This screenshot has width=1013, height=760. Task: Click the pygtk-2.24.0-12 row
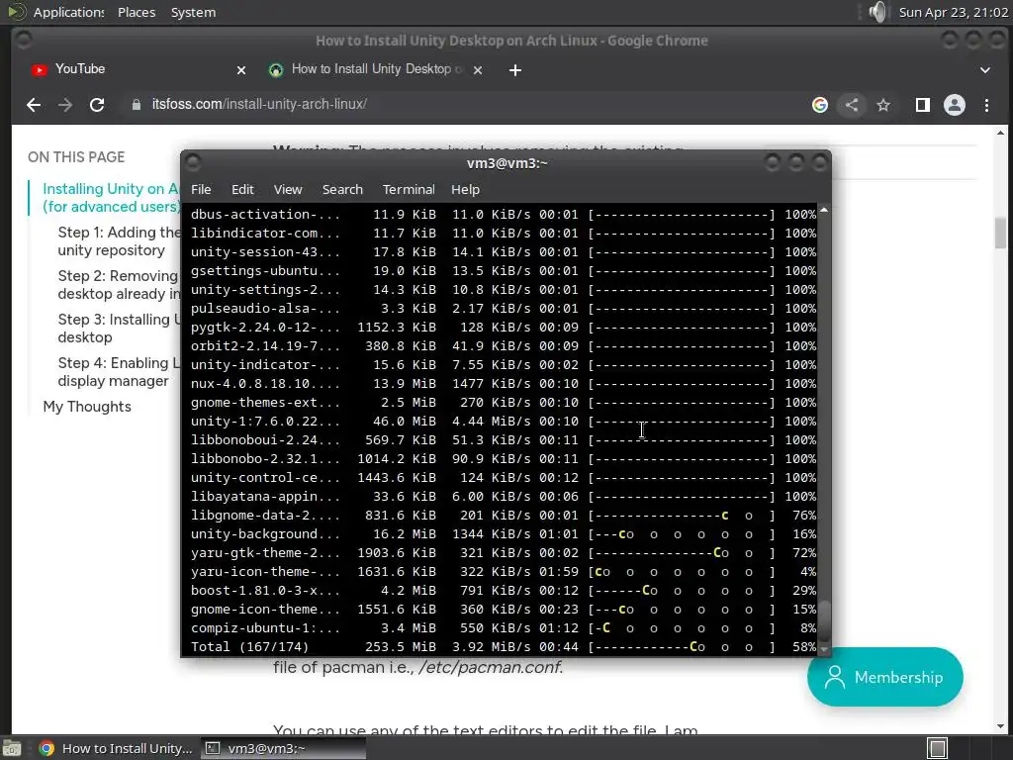coord(504,328)
